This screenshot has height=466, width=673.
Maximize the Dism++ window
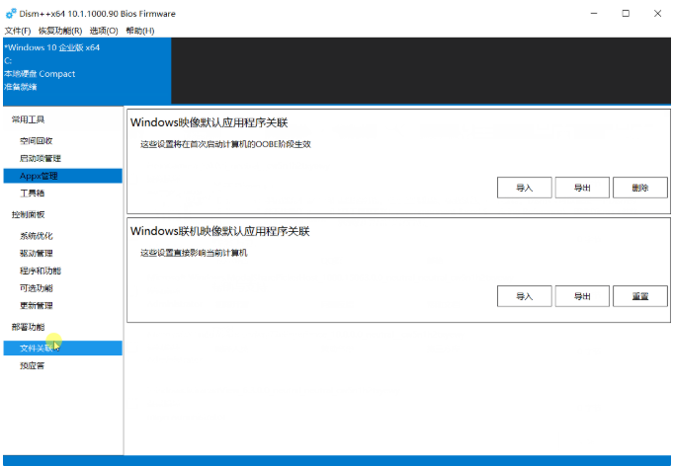click(x=626, y=13)
